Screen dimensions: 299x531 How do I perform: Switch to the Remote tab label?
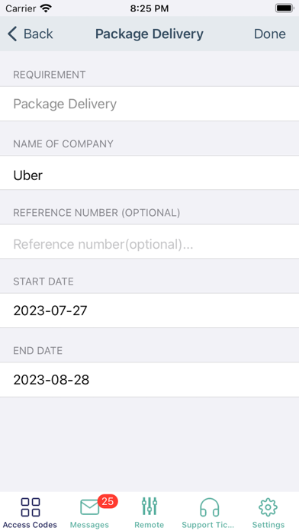149,525
